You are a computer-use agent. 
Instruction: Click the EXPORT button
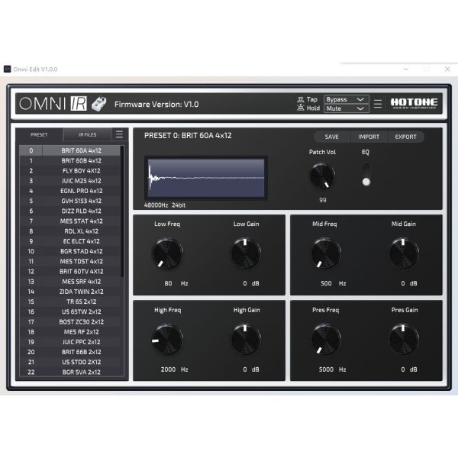[x=405, y=137]
